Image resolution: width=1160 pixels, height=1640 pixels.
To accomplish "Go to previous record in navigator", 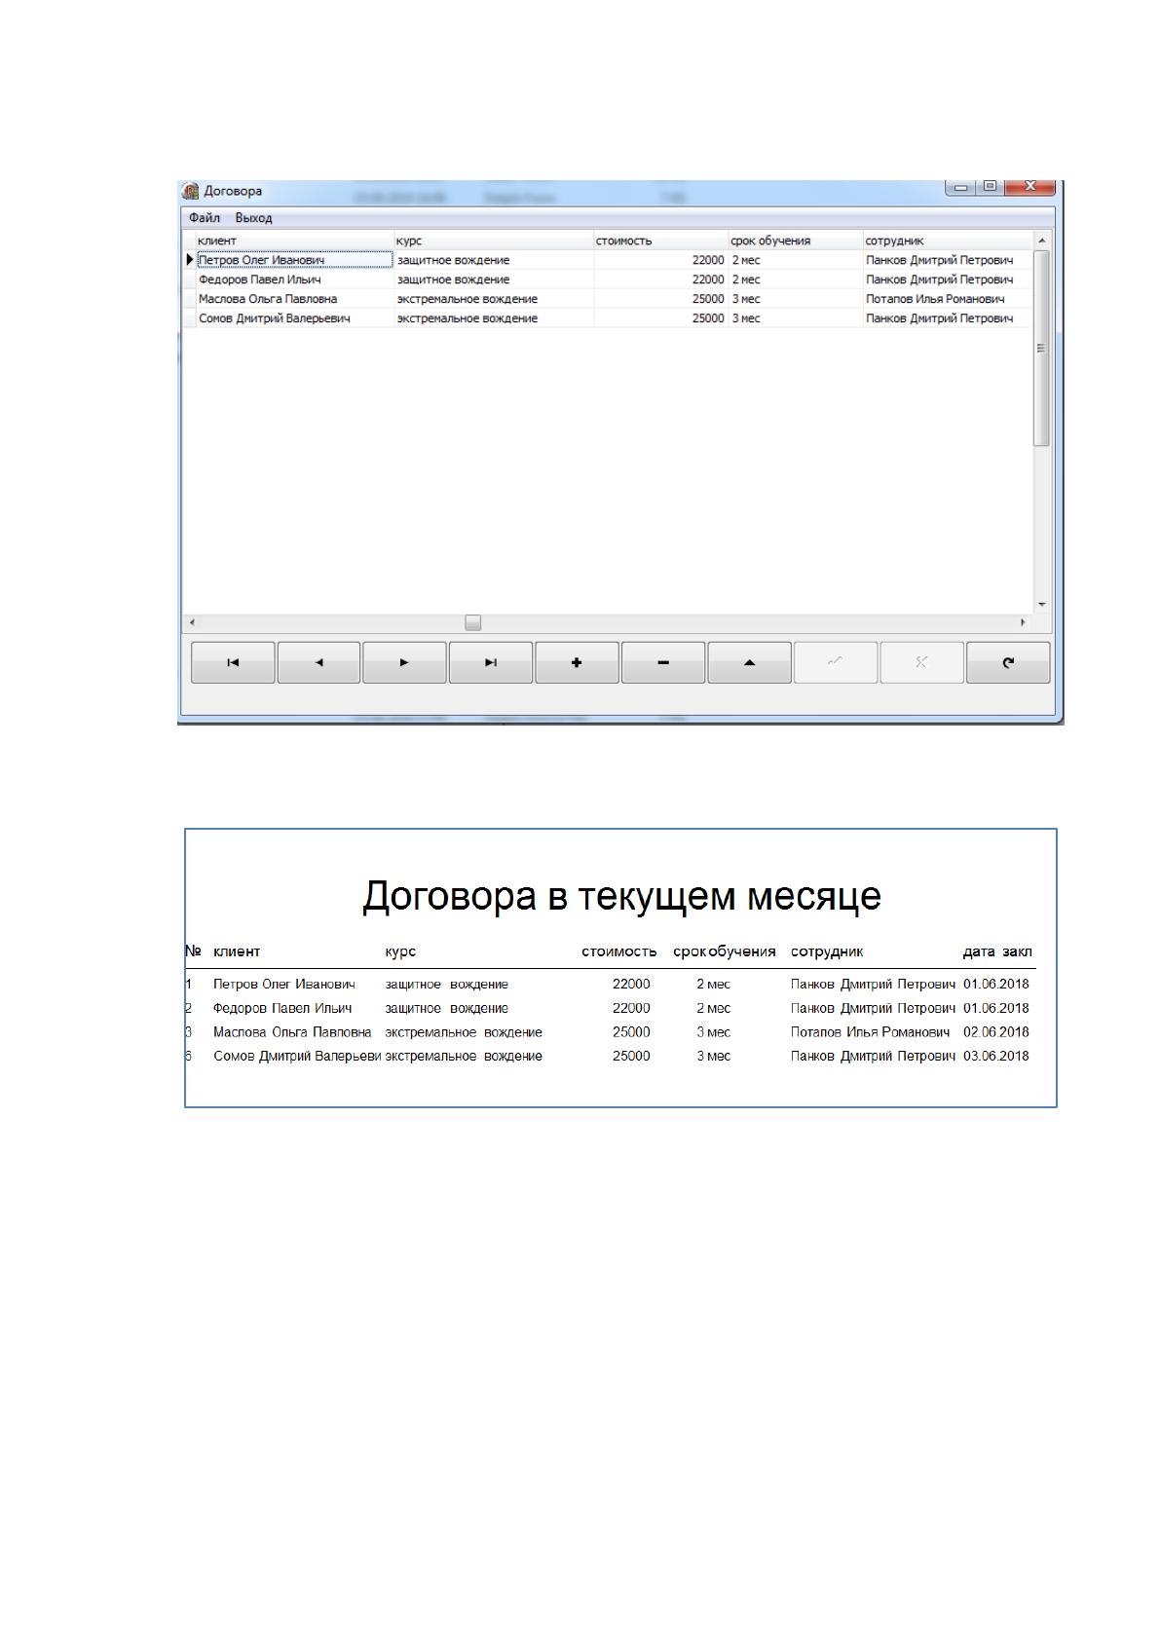I will click(x=318, y=662).
